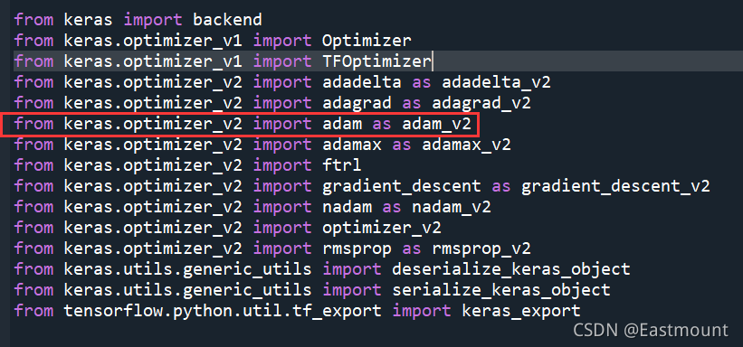The image size is (743, 347).
Task: Click adam_v2 inside the red box
Action: [436, 125]
